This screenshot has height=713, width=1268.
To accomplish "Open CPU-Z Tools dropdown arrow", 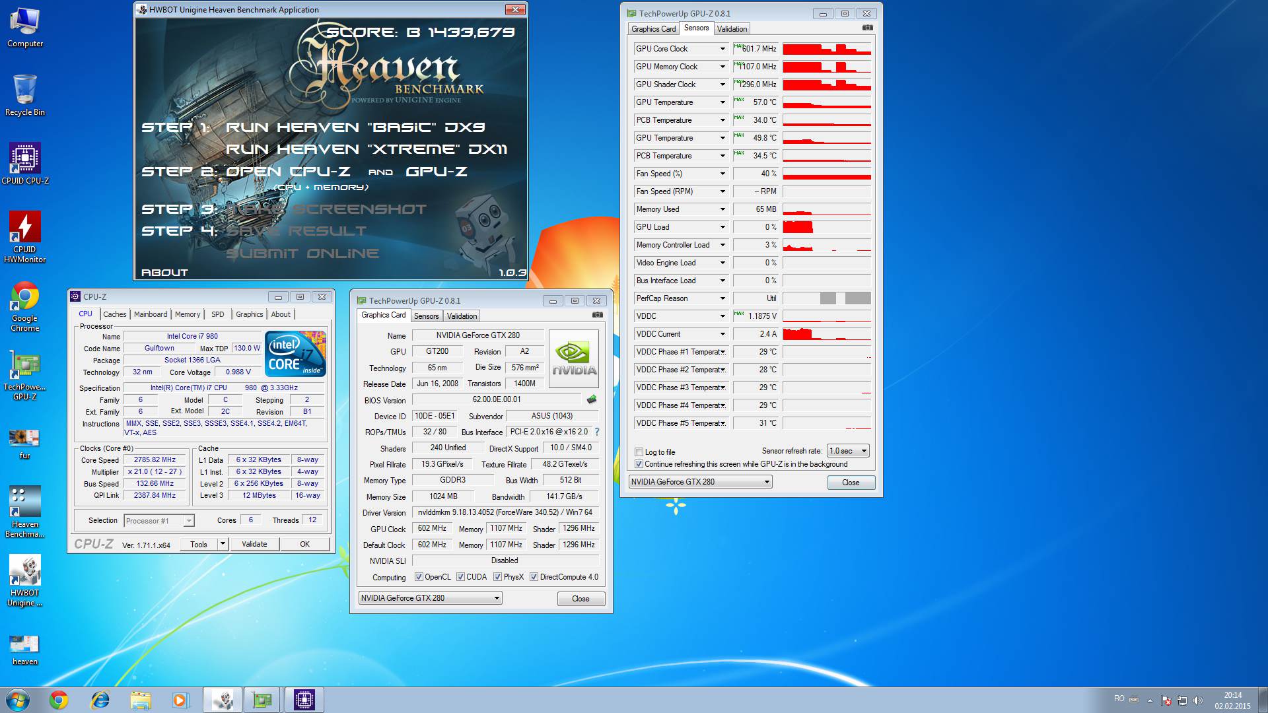I will pyautogui.click(x=223, y=544).
